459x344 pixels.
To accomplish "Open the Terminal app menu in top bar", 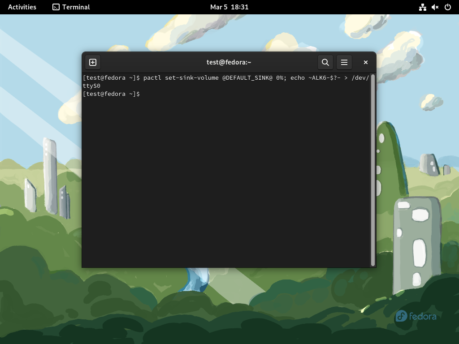I will 71,7.
